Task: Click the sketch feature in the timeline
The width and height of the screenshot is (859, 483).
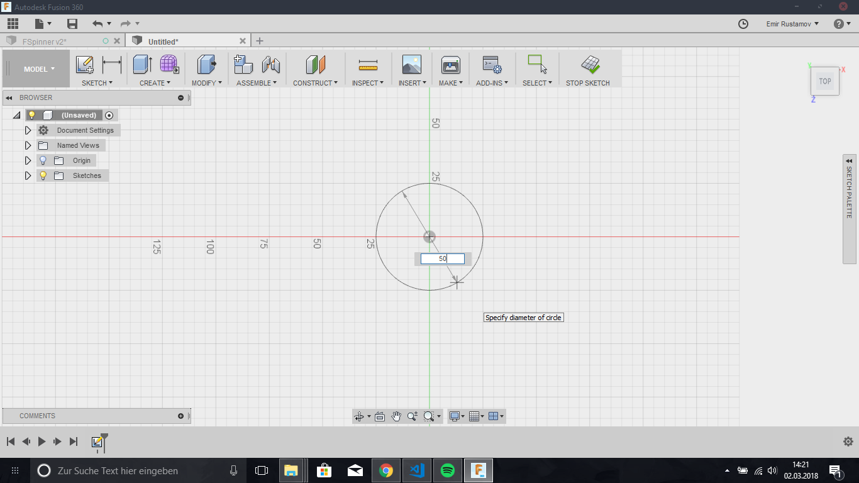Action: (x=97, y=442)
